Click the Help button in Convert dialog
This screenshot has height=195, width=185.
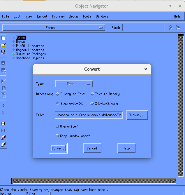click(126, 148)
